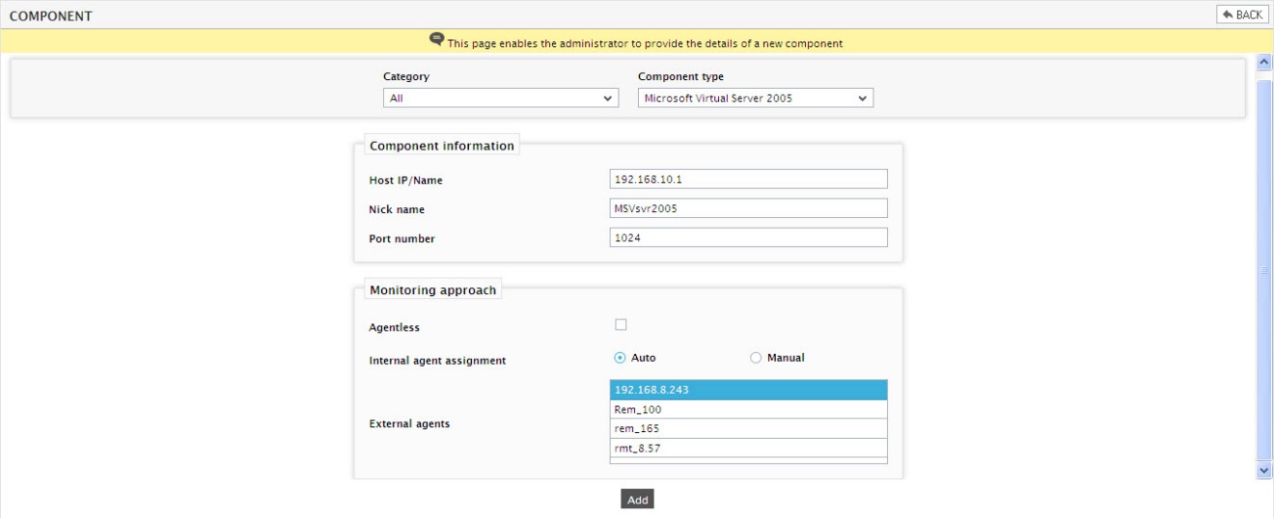Click the Port number input field
Image resolution: width=1274 pixels, height=518 pixels.
pos(748,237)
